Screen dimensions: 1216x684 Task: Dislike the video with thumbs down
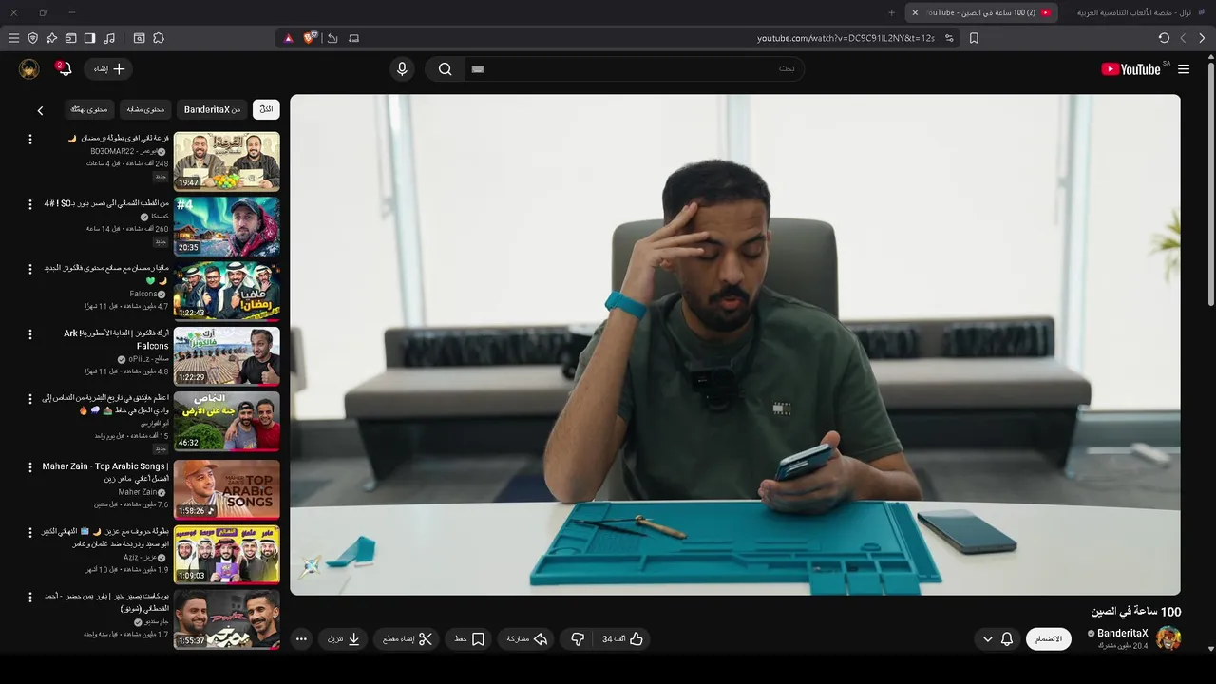pos(578,639)
